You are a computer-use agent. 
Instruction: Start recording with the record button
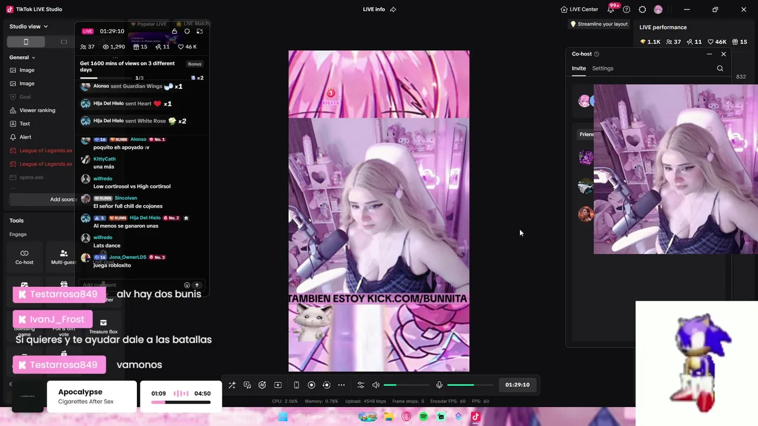(x=311, y=385)
